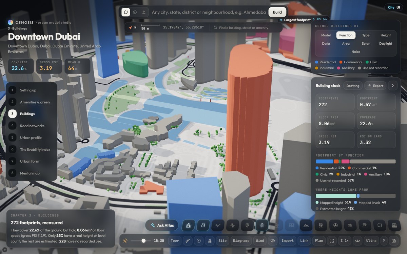Click the flow lines arrow layer icon
Image resolution: width=407 pixels, height=254 pixels.
[x=350, y=225]
